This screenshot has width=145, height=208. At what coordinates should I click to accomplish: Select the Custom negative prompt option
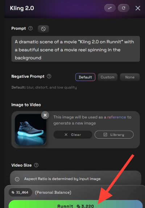click(x=108, y=77)
